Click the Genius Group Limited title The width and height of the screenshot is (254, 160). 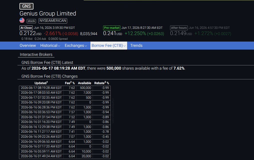click(48, 14)
